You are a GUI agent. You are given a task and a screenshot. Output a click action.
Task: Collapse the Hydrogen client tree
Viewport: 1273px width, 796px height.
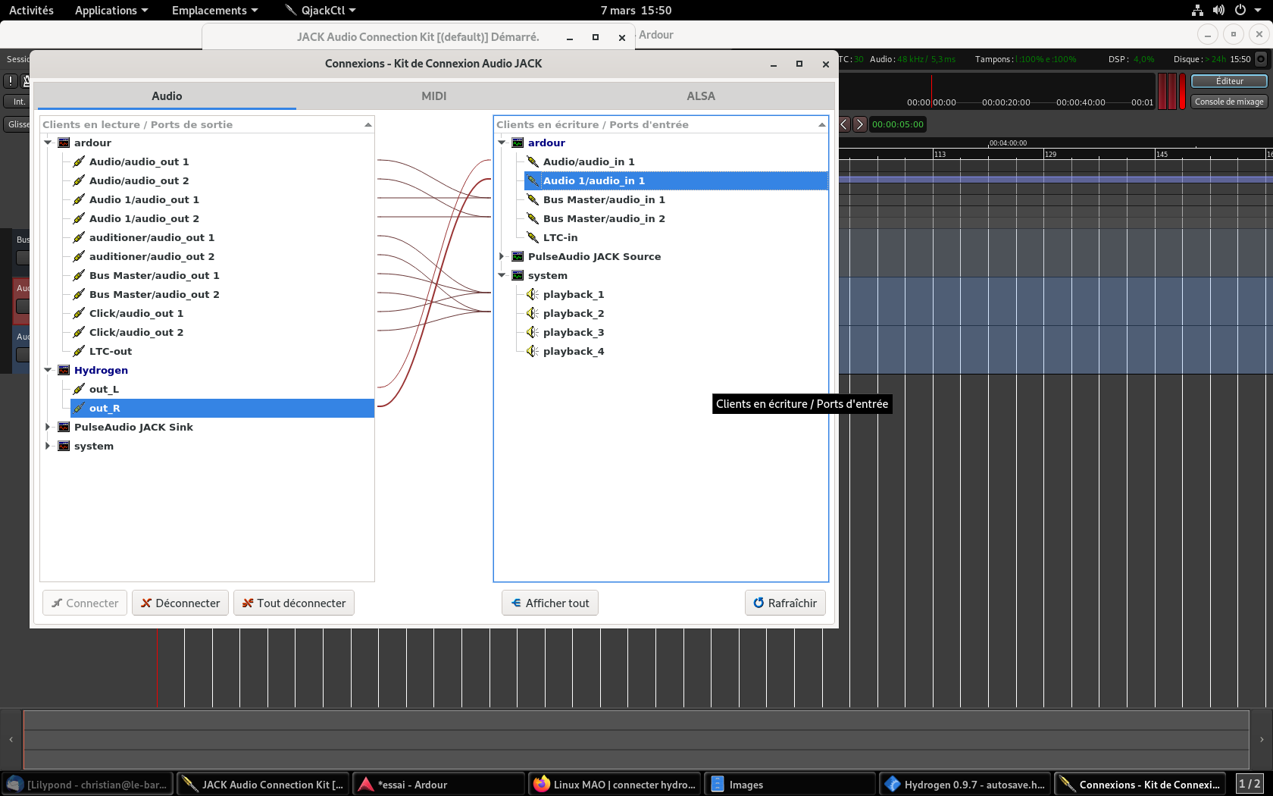pos(48,370)
